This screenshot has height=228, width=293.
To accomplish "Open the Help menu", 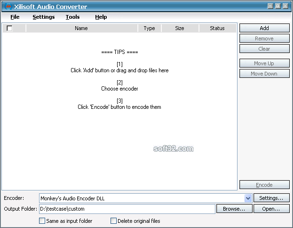I will 101,17.
